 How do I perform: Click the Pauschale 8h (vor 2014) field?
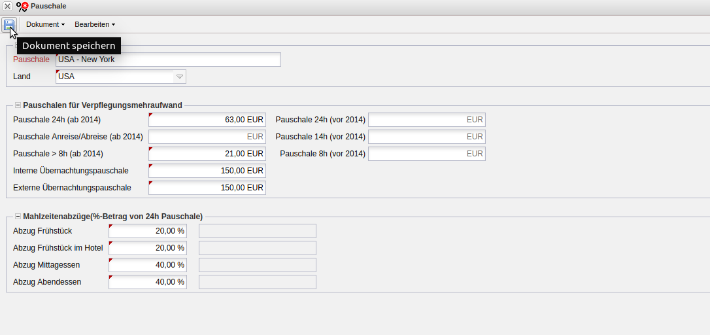426,154
